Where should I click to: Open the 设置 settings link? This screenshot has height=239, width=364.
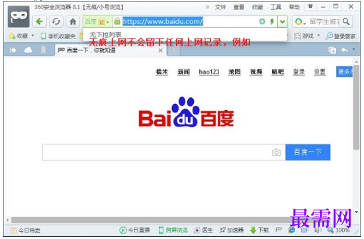pos(320,72)
